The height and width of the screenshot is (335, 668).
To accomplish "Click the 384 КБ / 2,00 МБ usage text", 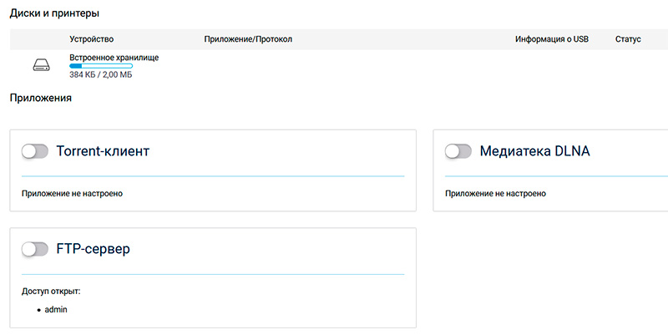I will [x=100, y=75].
